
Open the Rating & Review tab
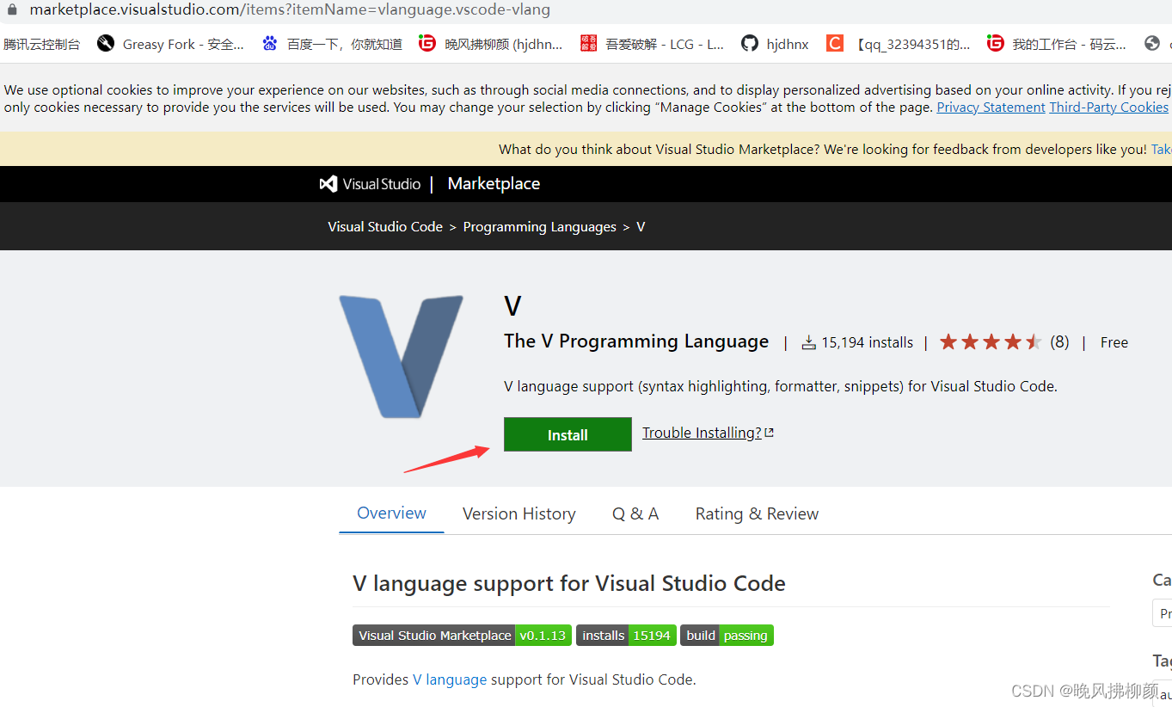click(x=757, y=514)
